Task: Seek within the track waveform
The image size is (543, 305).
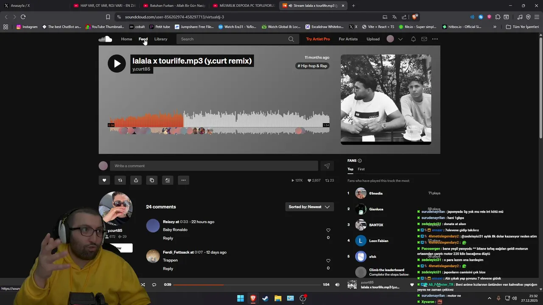Action: click(x=218, y=123)
